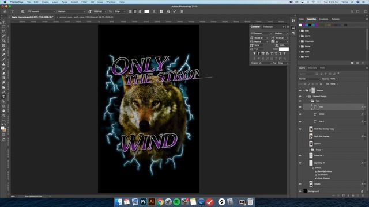Expand the RGB swatch folder
369x207 pixels.
pos(300,30)
